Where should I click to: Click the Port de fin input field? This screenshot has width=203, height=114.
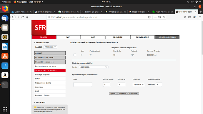tap(122, 85)
